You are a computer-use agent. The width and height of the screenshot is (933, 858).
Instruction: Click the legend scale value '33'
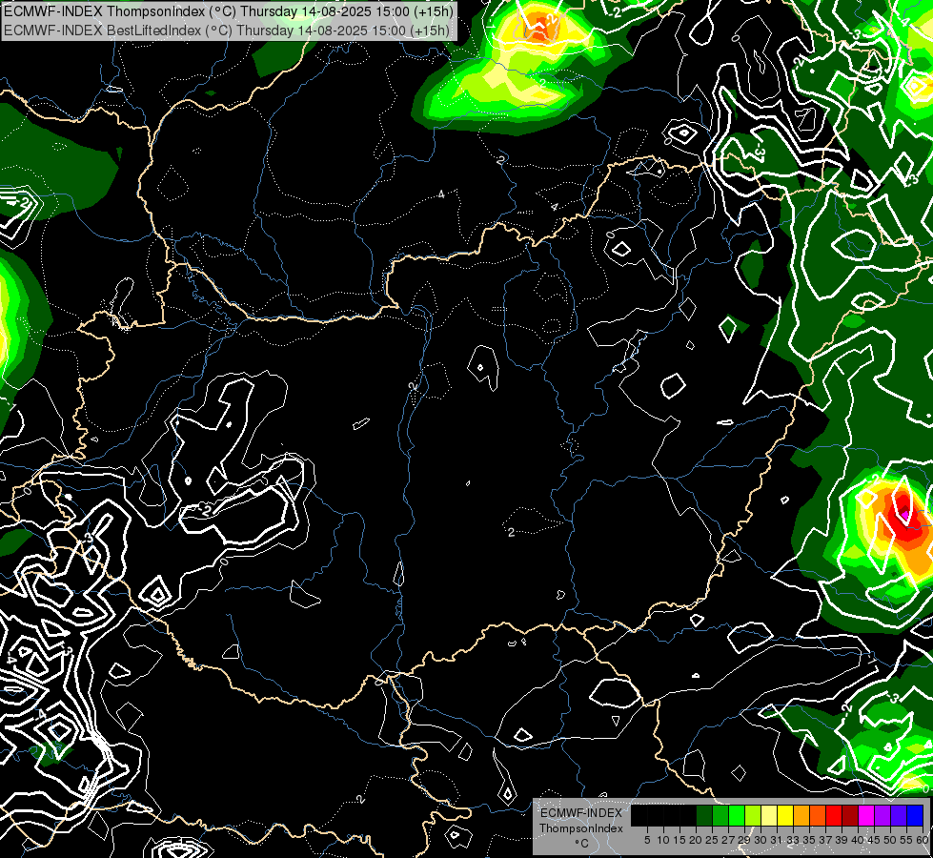point(793,840)
